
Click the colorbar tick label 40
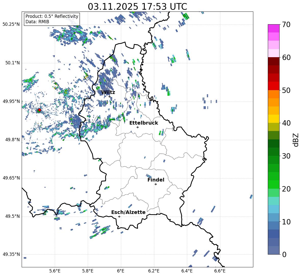click(x=286, y=123)
